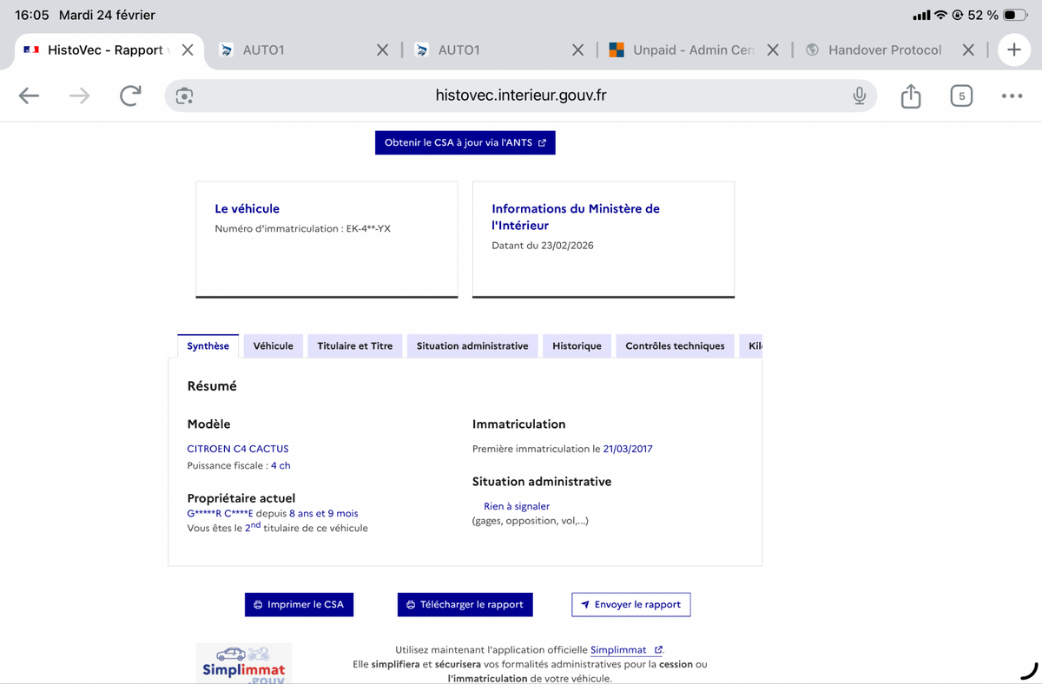Screen dimensions: 1042x684
Task: Close the Handover Protocol tab
Action: click(968, 50)
